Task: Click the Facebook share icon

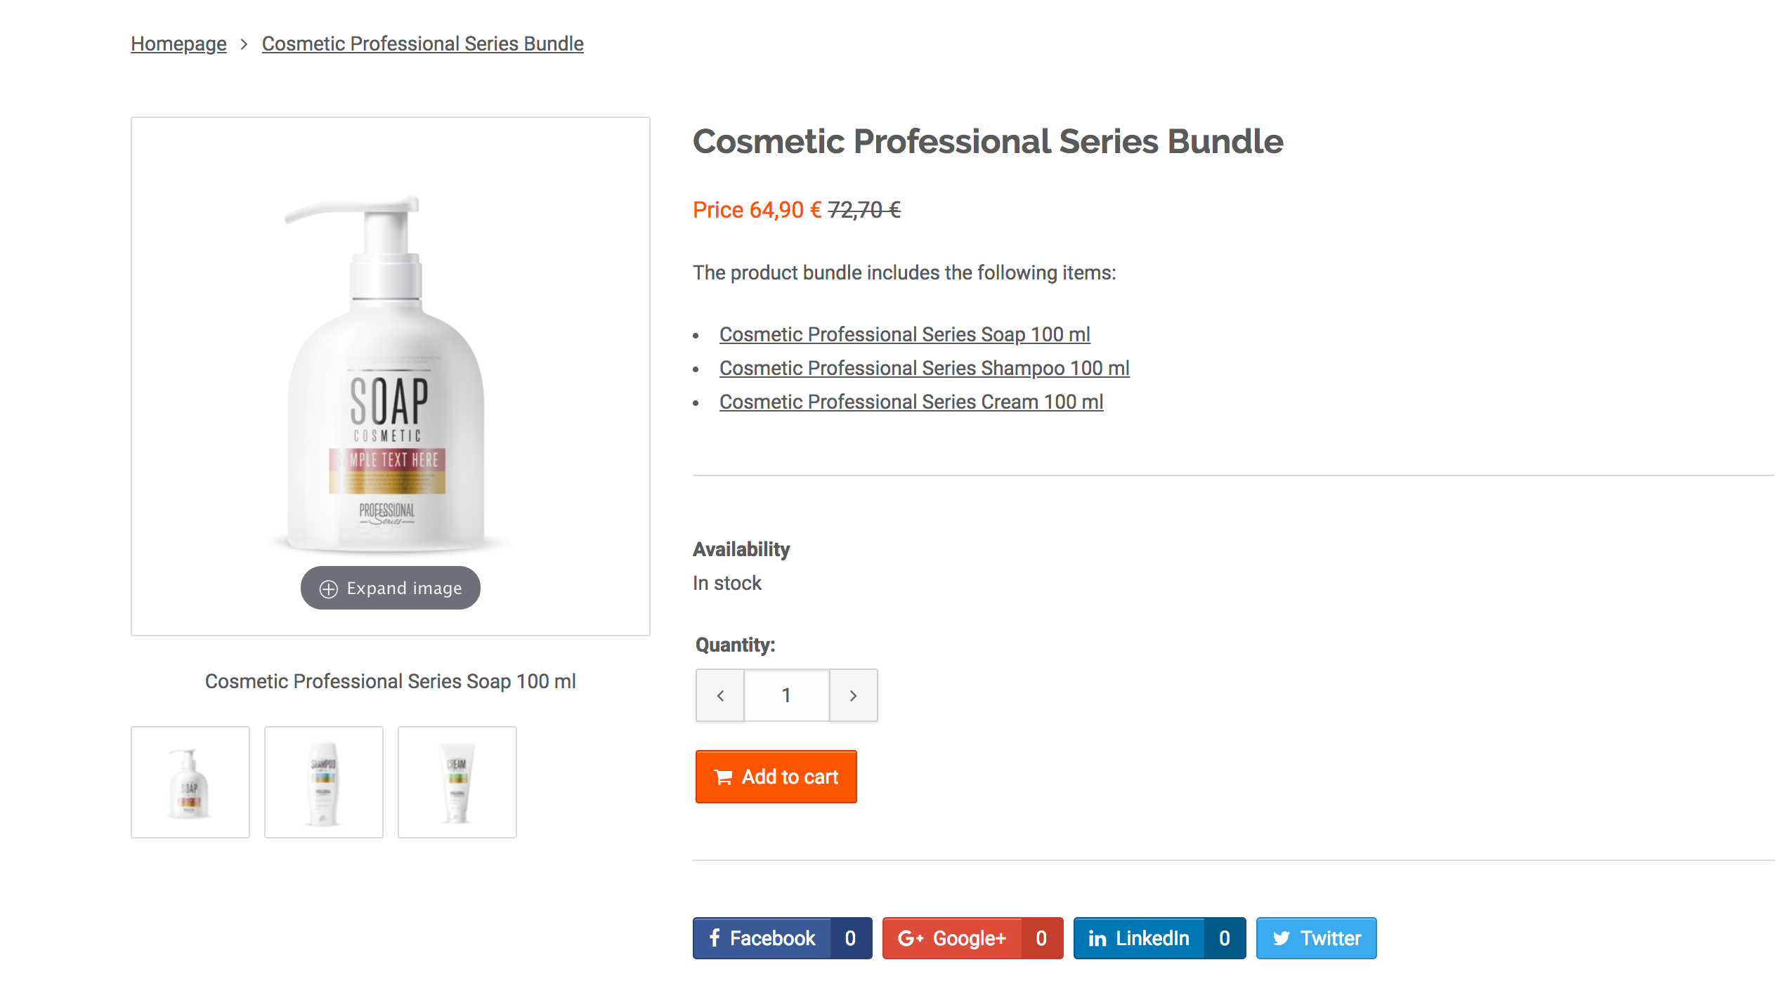Action: tap(715, 938)
